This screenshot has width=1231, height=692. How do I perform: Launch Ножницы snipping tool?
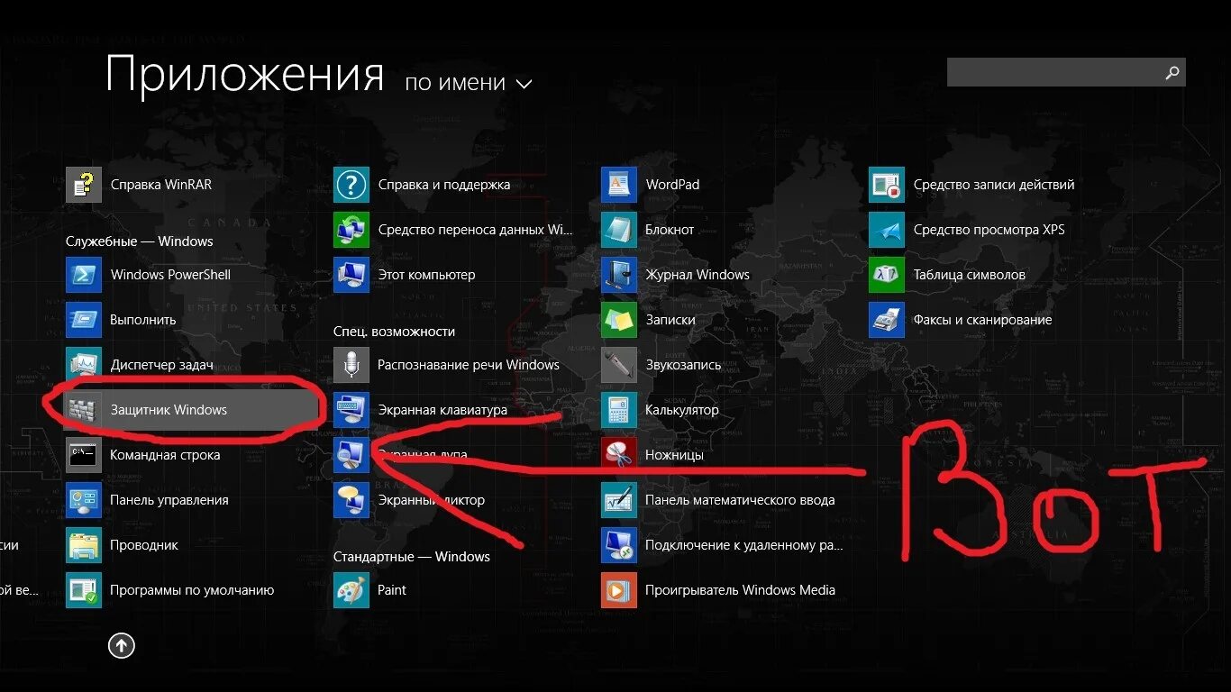click(652, 455)
